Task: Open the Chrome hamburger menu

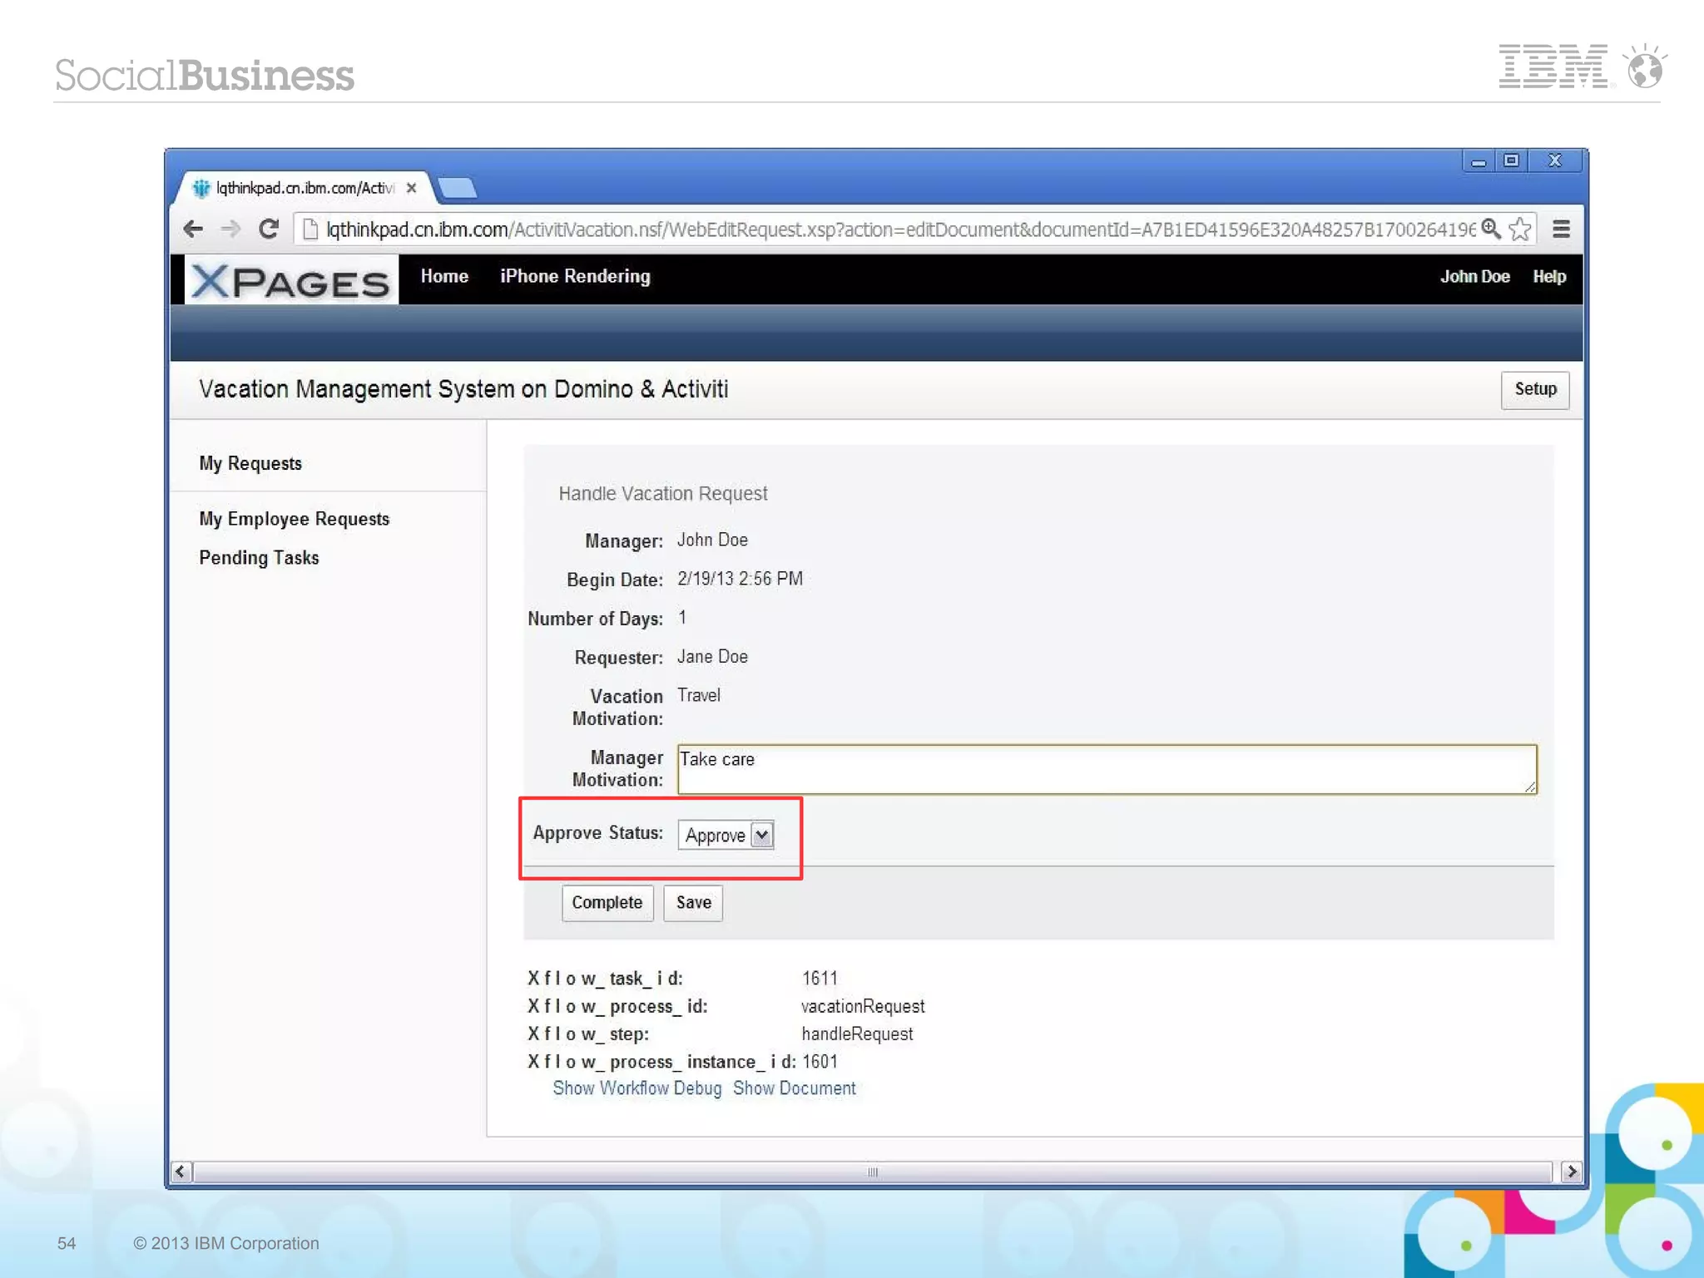Action: tap(1561, 229)
